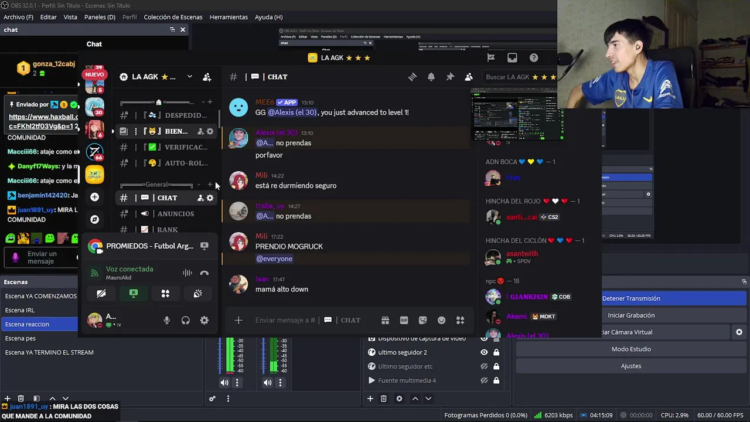Open the apps launcher in message bar
This screenshot has height=422, width=750.
[460, 320]
